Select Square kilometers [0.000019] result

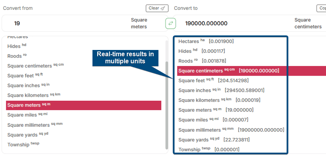tap(219, 100)
